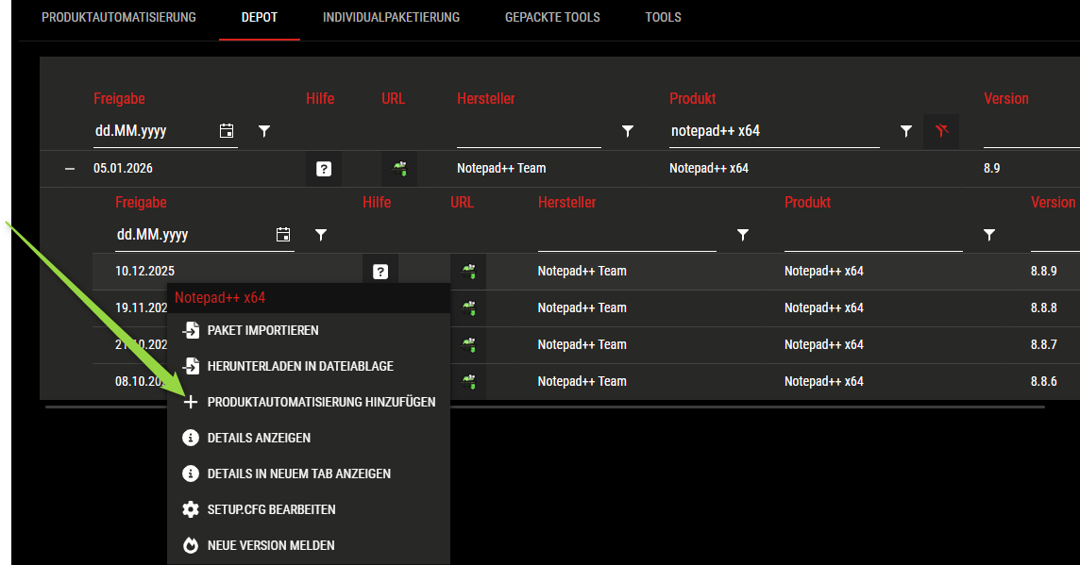Viewport: 1080px width, 565px height.
Task: Open URL icon for version 8.8.6 row
Action: click(468, 382)
